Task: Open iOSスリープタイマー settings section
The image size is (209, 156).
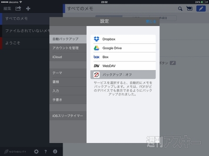Action: click(68, 116)
